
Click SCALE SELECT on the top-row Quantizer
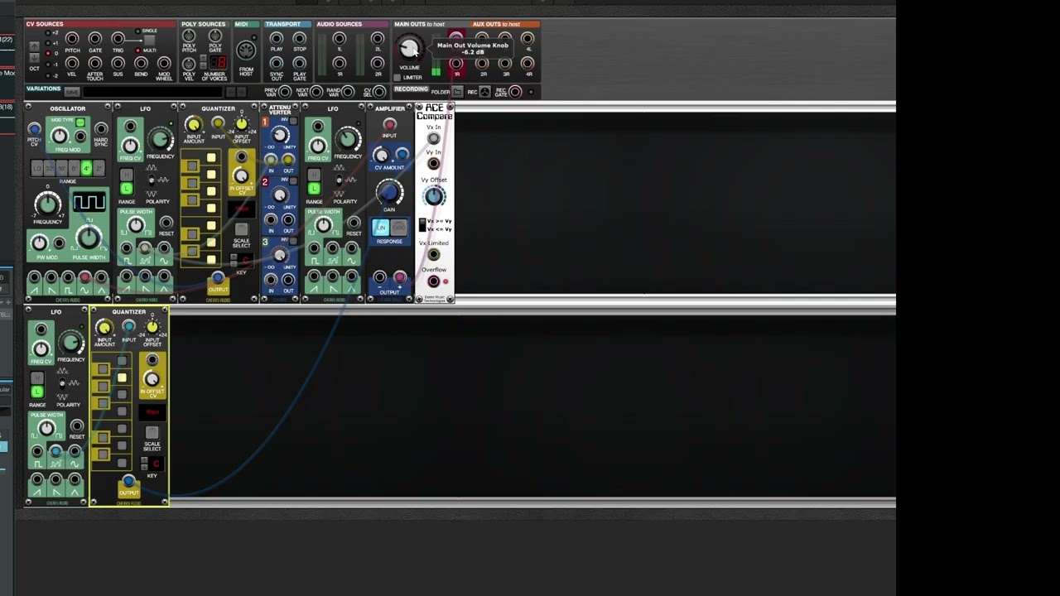point(241,229)
